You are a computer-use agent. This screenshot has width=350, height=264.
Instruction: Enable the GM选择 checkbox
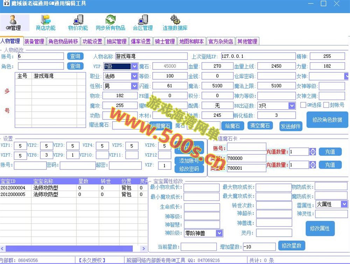coord(303,105)
